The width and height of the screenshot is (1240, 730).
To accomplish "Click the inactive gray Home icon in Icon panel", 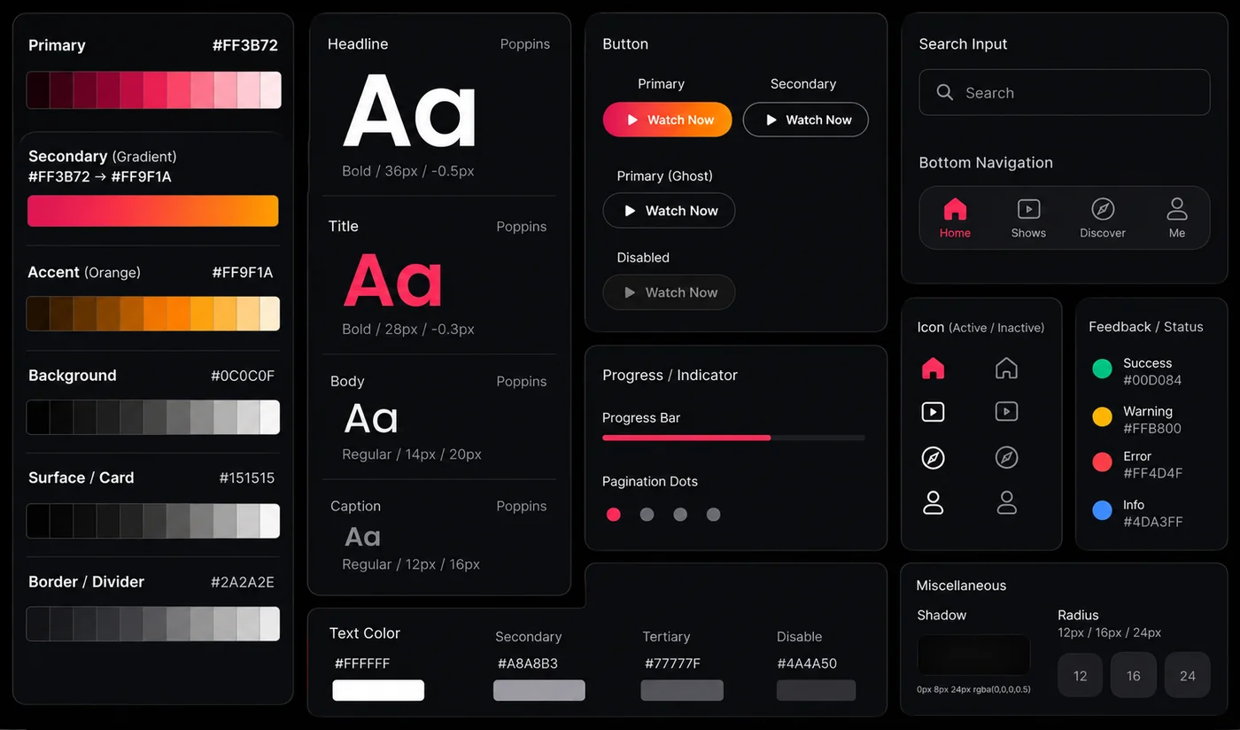I will pos(1006,369).
